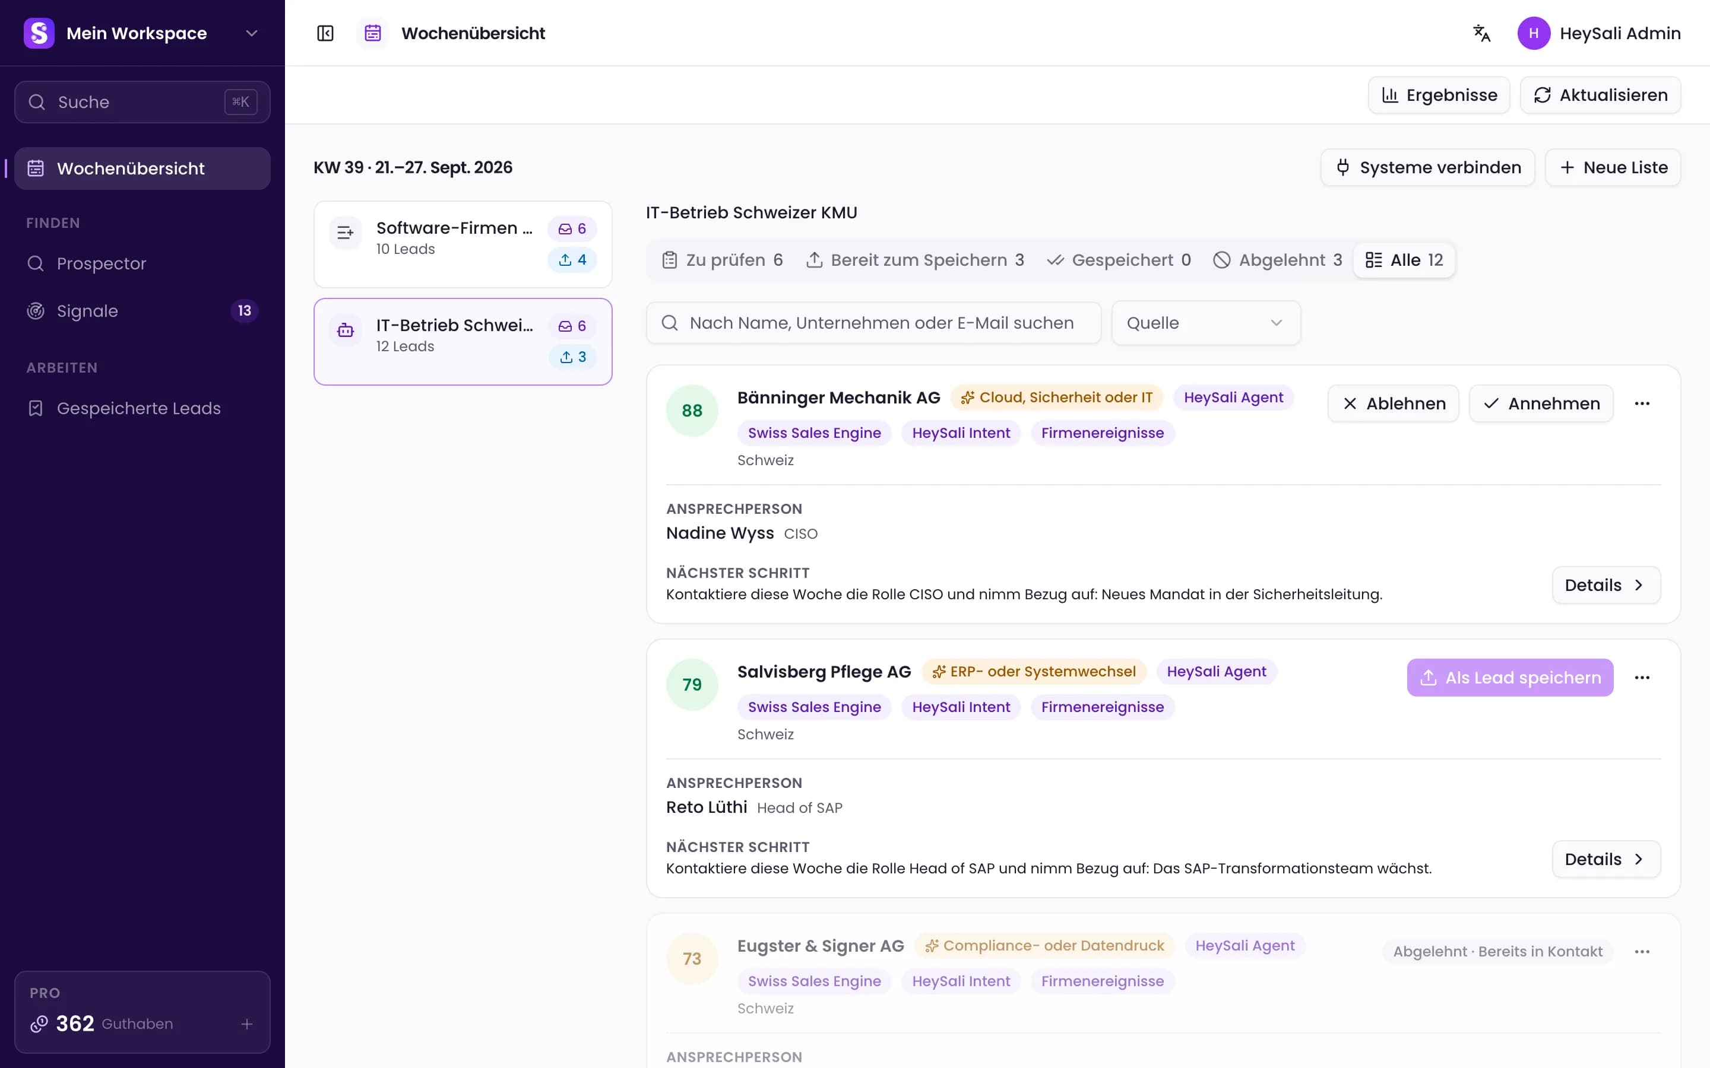Add credits with the plus icon
Viewport: 1710px width, 1068px height.
tap(246, 1024)
